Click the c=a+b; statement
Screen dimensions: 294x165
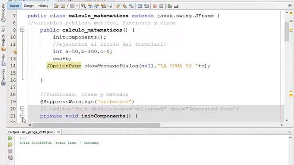coord(62,59)
